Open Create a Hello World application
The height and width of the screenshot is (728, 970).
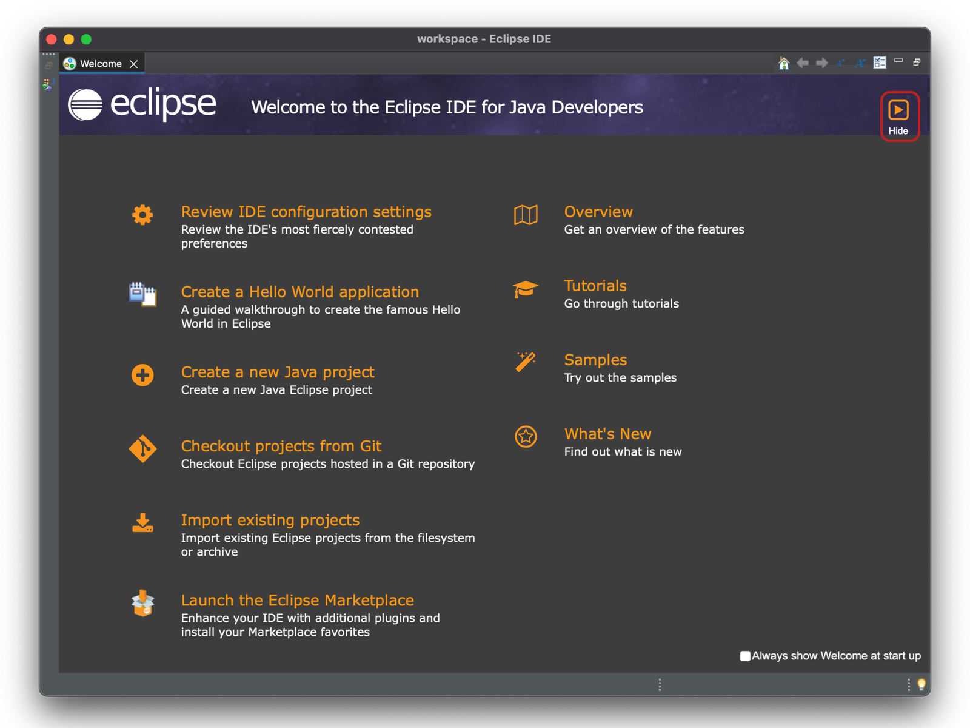(300, 292)
